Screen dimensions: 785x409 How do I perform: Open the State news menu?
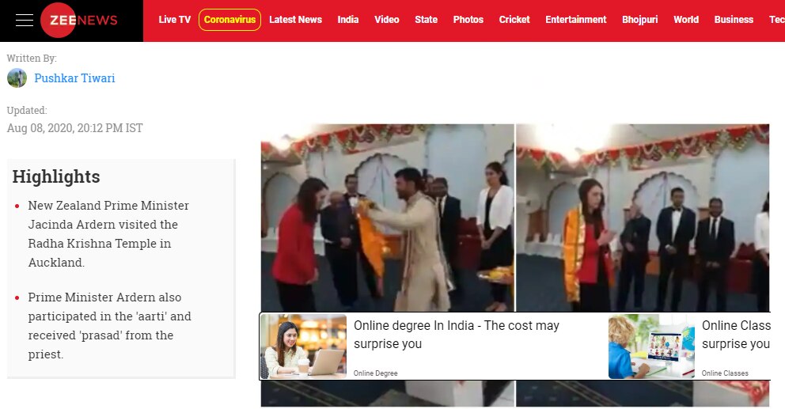tap(426, 20)
